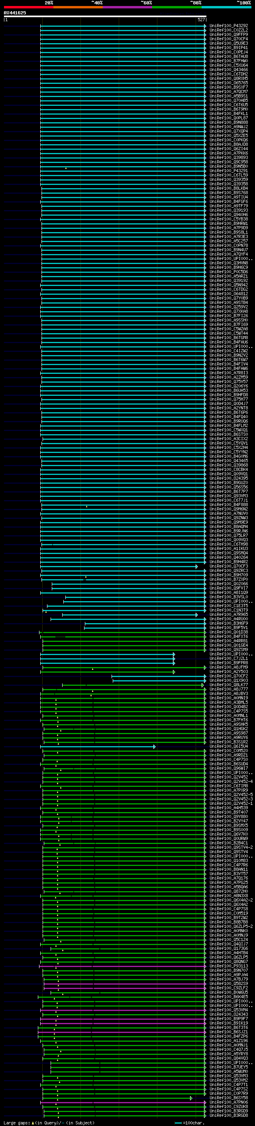Select hit UniRef100_C5XU64

(228, 65)
